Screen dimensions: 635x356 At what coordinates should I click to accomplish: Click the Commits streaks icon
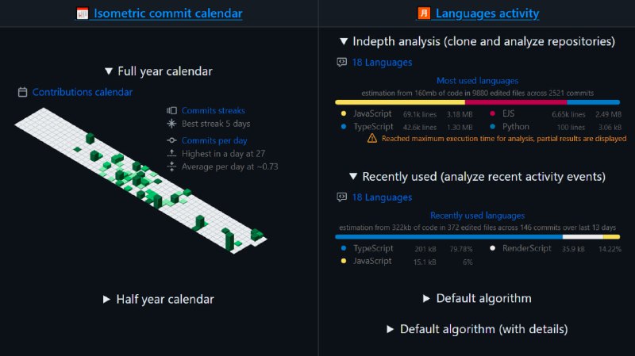[171, 110]
